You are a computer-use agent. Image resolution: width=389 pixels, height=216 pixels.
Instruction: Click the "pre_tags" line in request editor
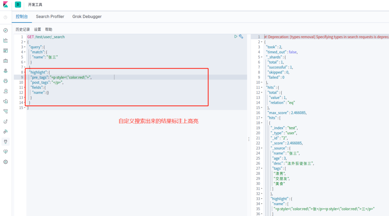(x=61, y=77)
